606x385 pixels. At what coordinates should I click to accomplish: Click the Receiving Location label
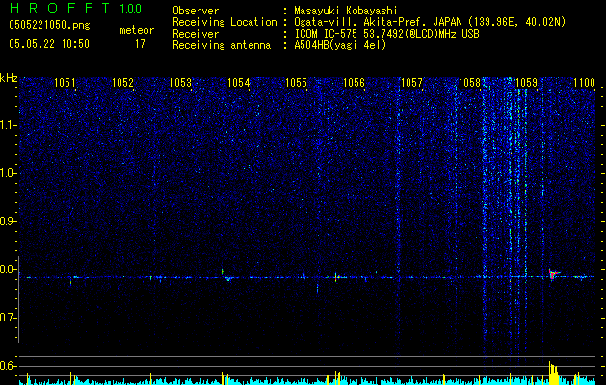click(224, 22)
